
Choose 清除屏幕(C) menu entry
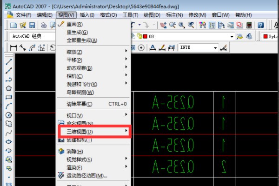tap(93, 104)
